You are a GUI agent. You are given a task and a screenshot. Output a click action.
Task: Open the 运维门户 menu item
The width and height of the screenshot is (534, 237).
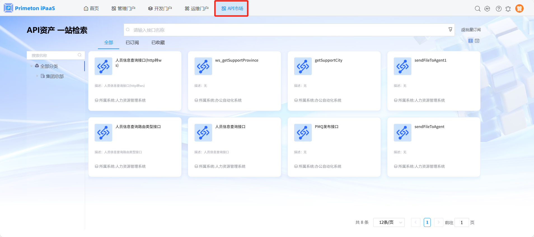(196, 8)
